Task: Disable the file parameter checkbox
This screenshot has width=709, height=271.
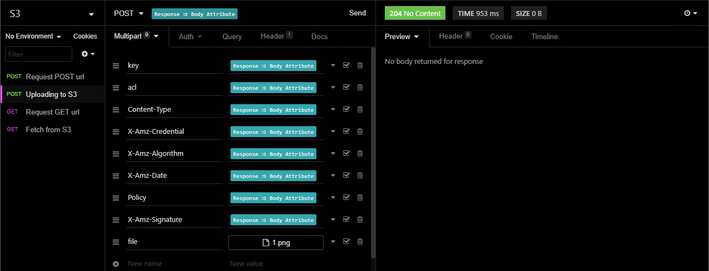Action: [x=346, y=241]
